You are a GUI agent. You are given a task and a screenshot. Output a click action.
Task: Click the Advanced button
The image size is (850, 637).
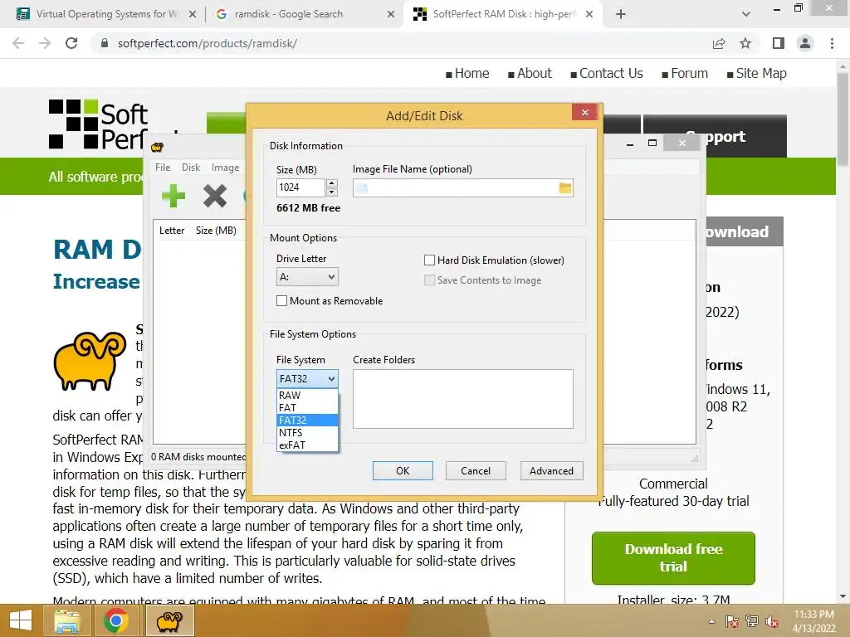tap(551, 471)
